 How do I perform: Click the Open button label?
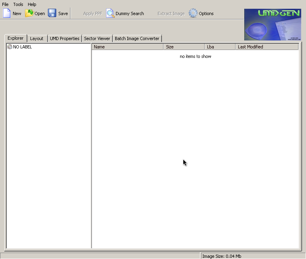coord(40,13)
